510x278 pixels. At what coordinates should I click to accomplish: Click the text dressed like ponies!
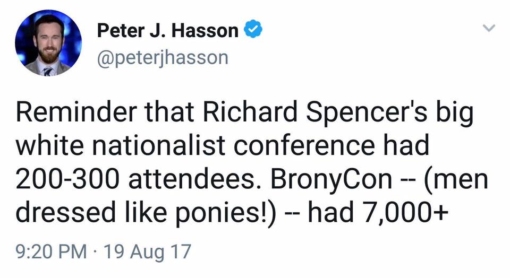[x=146, y=213]
